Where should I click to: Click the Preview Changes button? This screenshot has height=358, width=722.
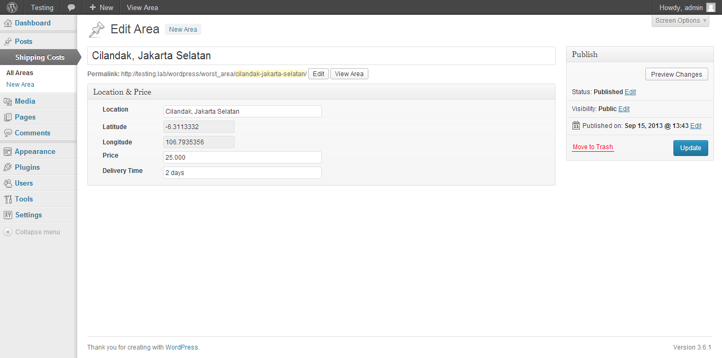(677, 74)
